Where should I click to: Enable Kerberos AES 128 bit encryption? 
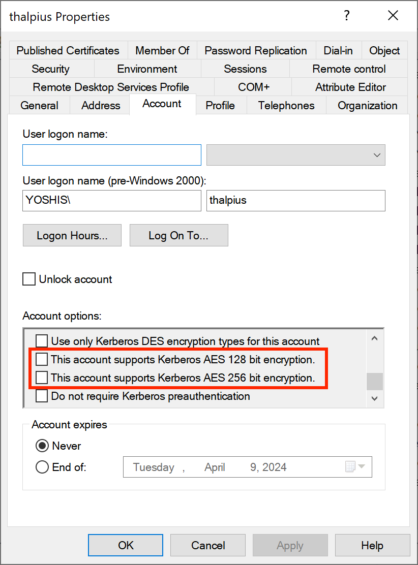point(42,360)
